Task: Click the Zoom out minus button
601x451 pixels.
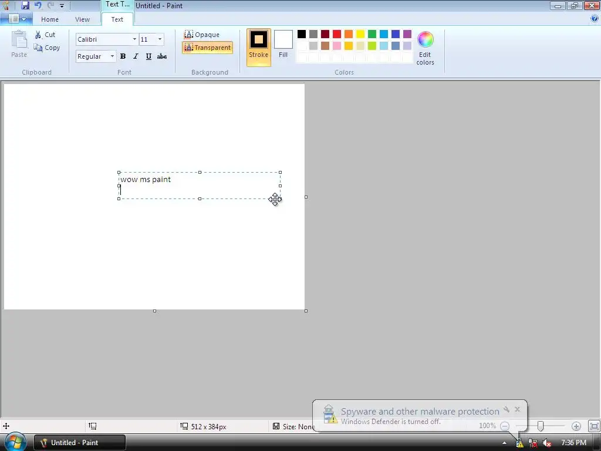Action: [x=505, y=426]
